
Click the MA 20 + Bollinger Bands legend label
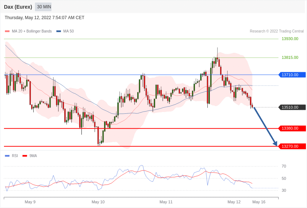(x=32, y=31)
